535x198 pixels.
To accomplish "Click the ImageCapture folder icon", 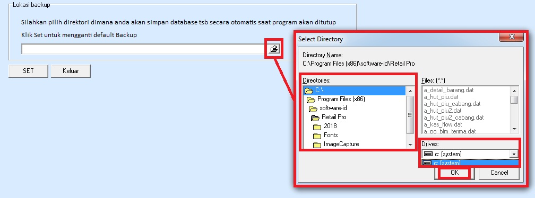I will [317, 145].
